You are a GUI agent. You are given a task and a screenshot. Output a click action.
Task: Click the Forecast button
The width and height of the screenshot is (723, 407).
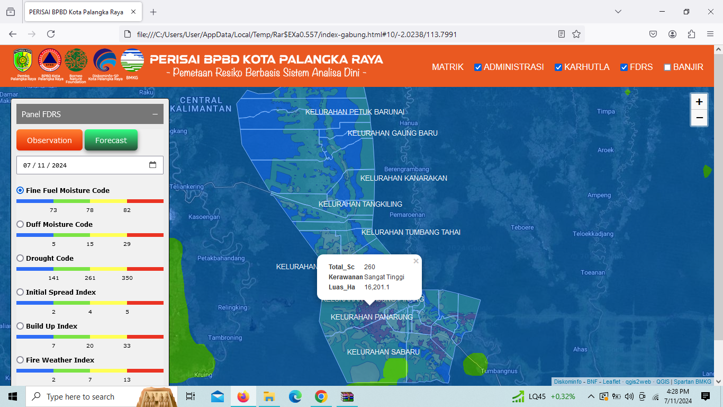pyautogui.click(x=111, y=140)
